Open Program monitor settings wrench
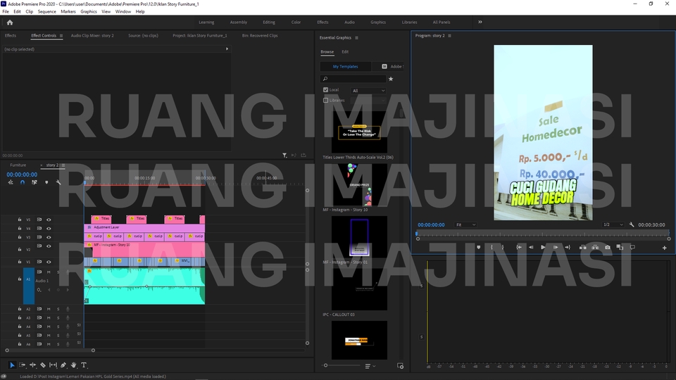The image size is (676, 380). 632,225
